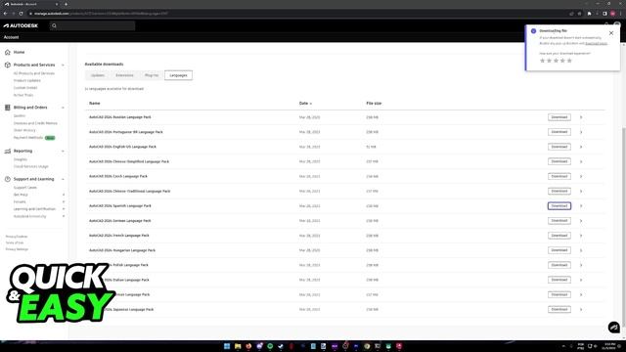Open Cloud Services Usage
The width and height of the screenshot is (626, 352).
[30, 166]
